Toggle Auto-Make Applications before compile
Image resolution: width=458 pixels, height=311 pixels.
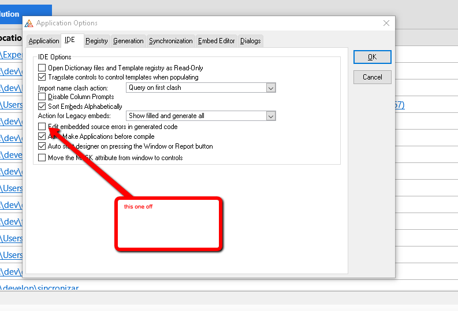42,136
